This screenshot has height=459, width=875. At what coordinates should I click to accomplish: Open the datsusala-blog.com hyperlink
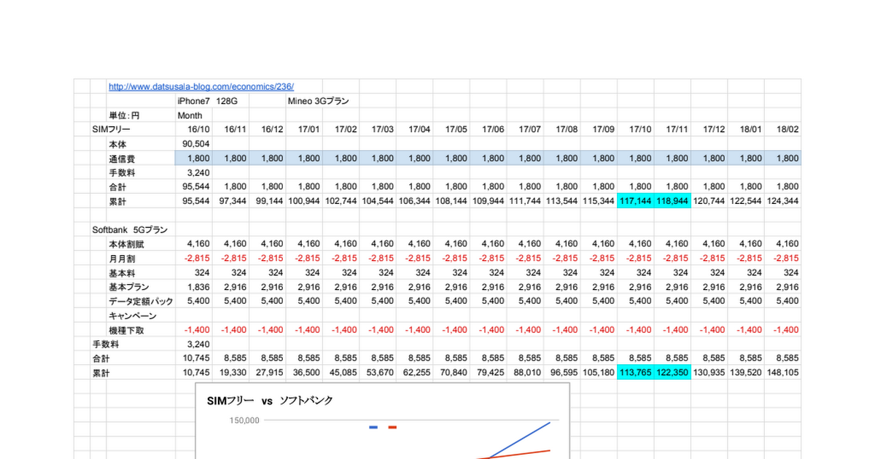(x=201, y=86)
